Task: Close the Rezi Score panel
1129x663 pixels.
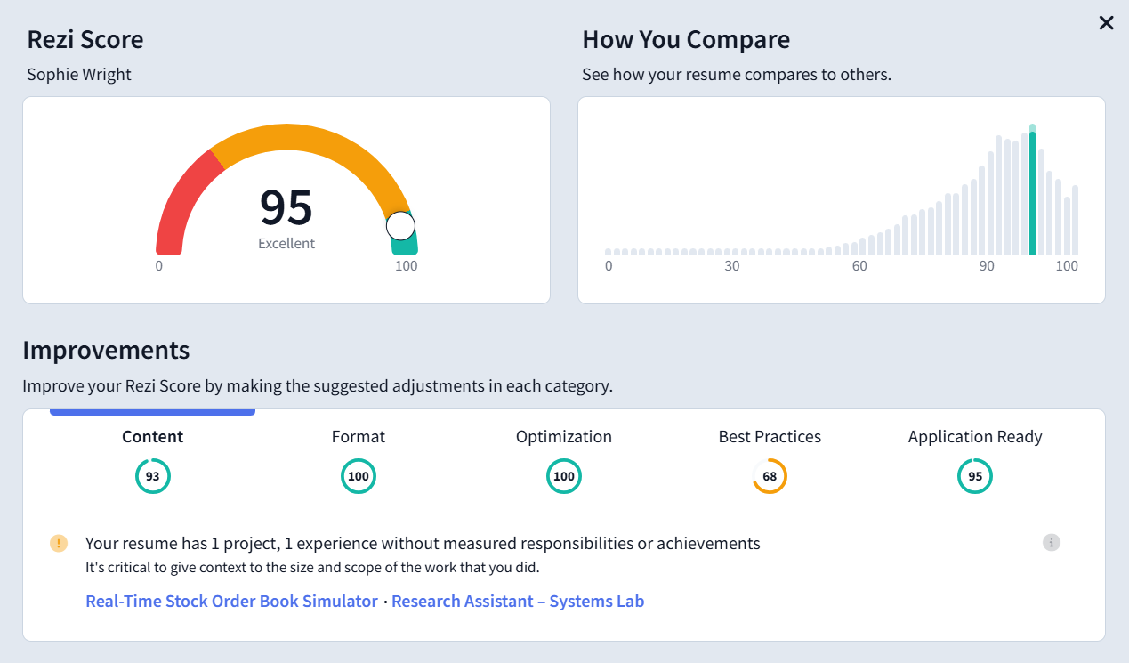Action: (x=1106, y=23)
